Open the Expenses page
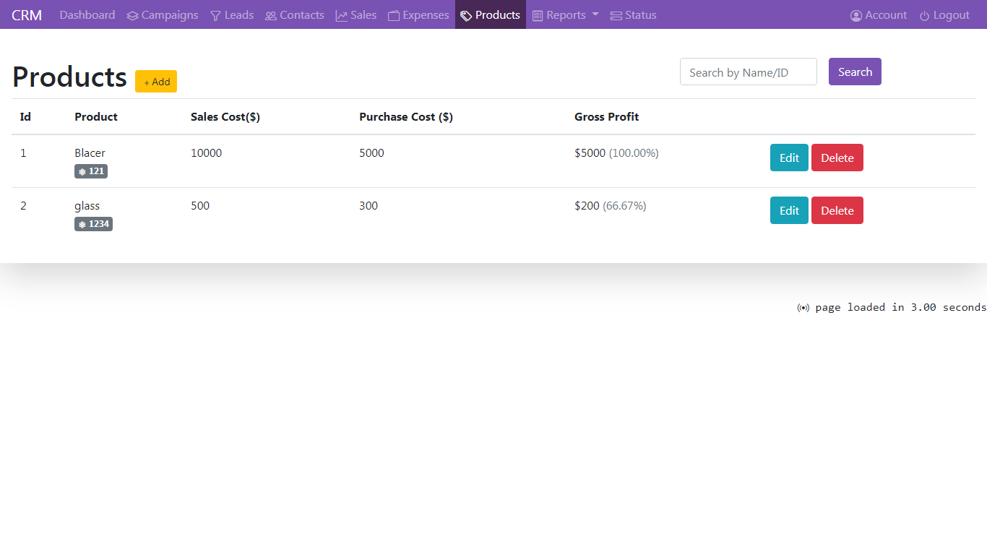This screenshot has width=987, height=555. [418, 15]
